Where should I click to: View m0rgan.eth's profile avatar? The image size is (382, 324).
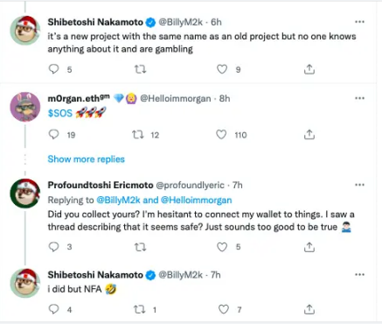[x=25, y=107]
